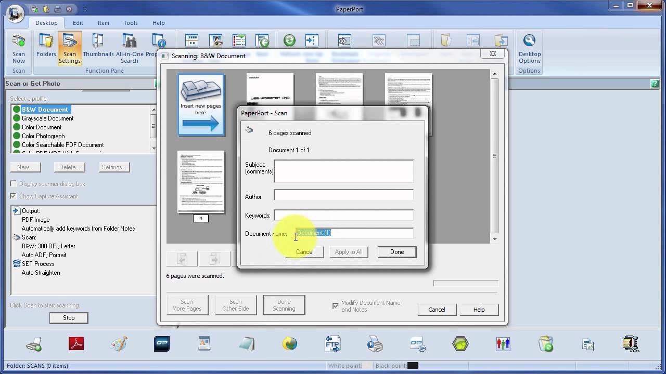
Task: Click Done in the PaperPort Scan dialog
Action: (x=397, y=252)
